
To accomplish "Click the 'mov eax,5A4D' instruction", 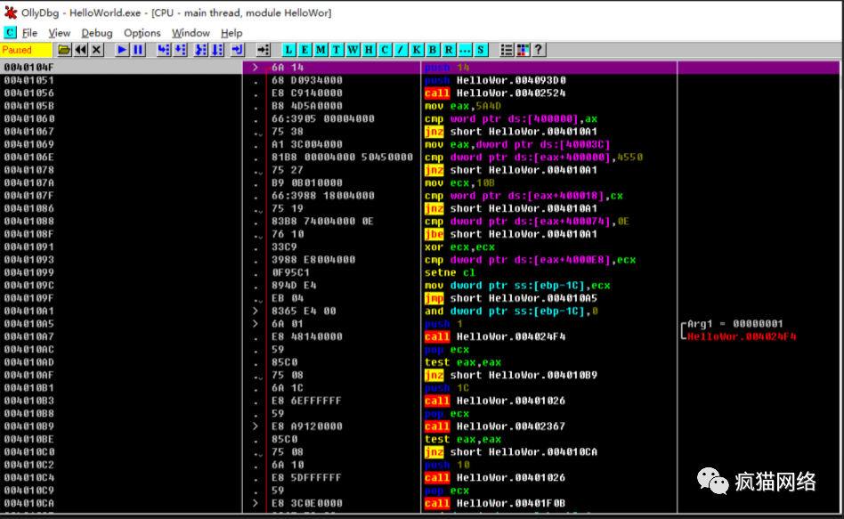I will click(463, 106).
